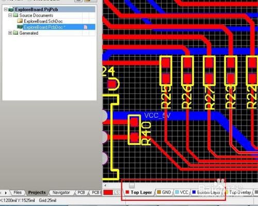Switch to the Files panel tab
Screen dimensions: 258x206
[x=18, y=193]
